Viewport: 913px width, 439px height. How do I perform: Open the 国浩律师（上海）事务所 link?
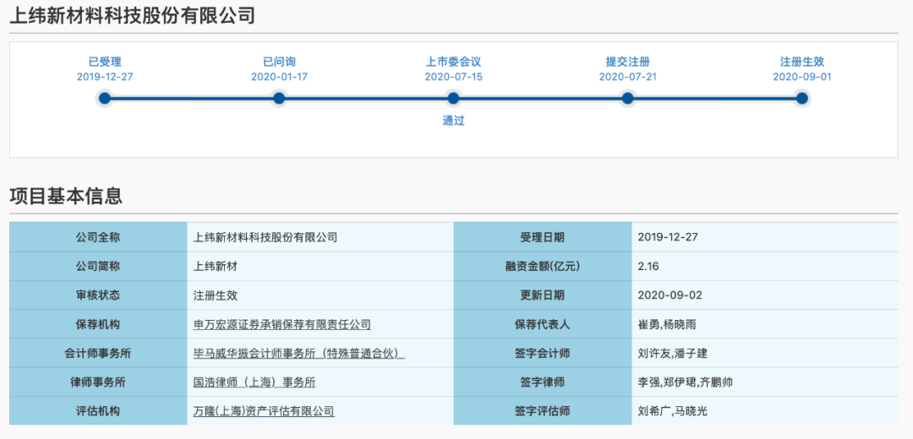pos(254,382)
